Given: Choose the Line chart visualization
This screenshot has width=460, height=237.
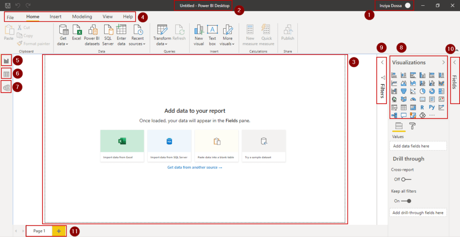Looking at the screenshot, I should (394, 83).
